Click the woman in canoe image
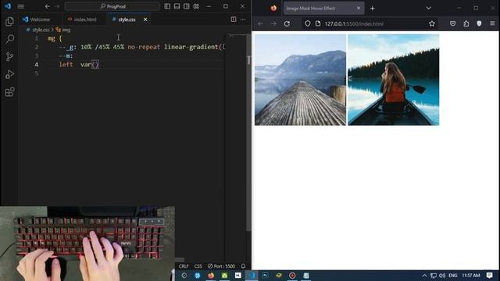This screenshot has width=500, height=281. 394,80
